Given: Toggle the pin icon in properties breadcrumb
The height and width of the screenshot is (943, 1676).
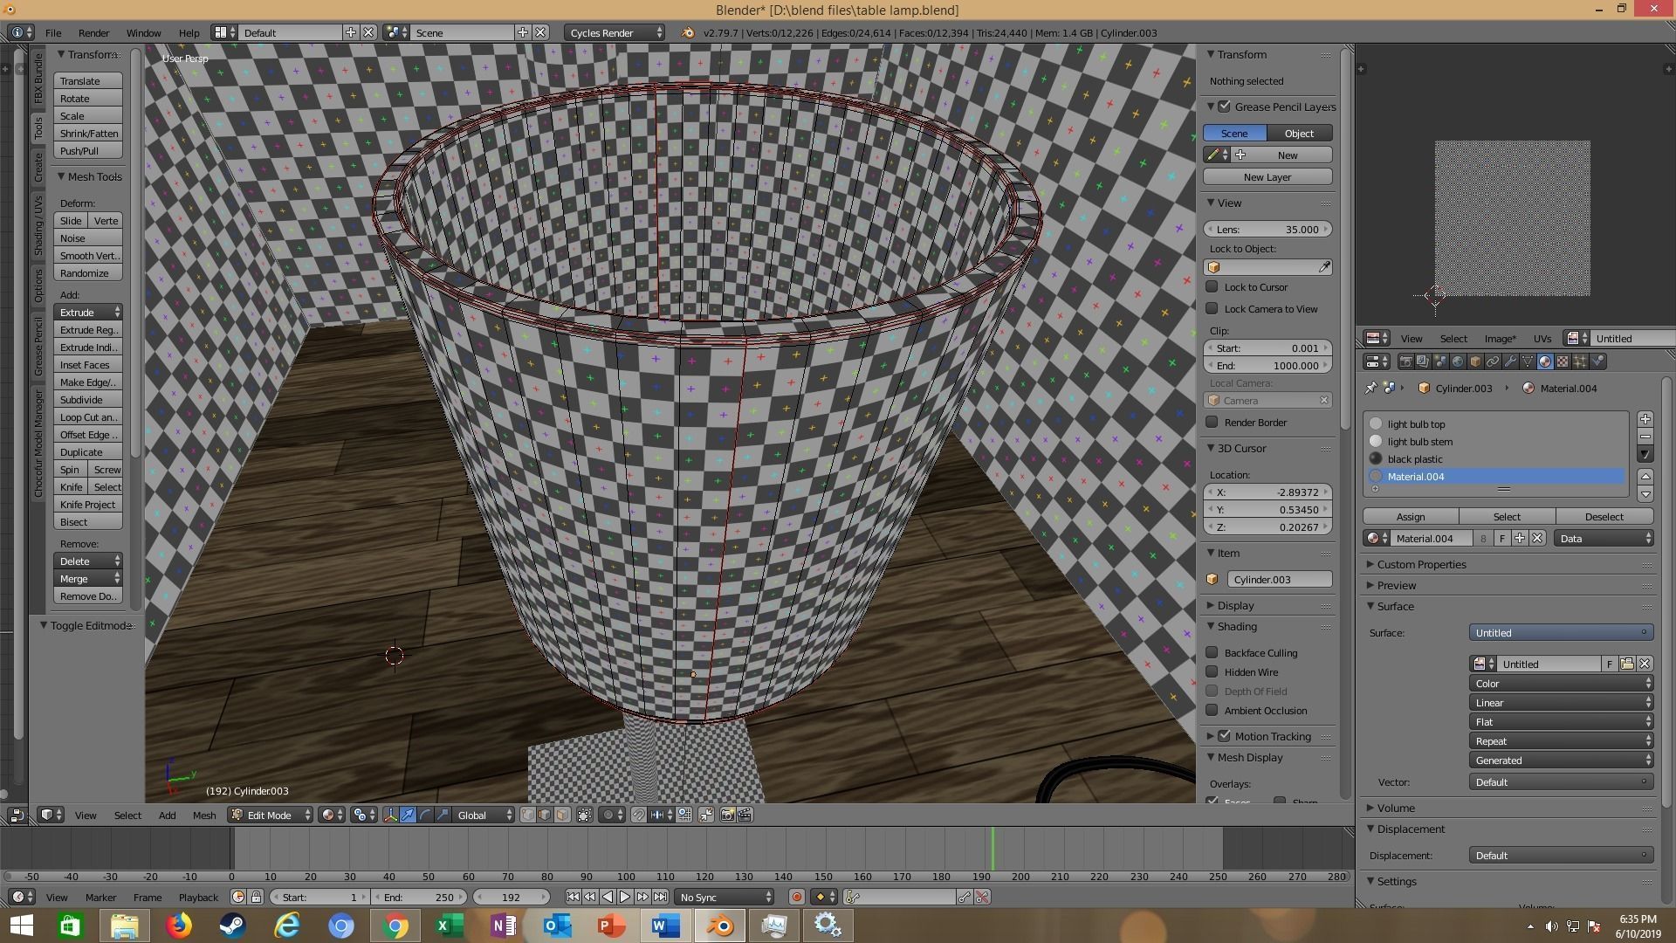Looking at the screenshot, I should click(1370, 389).
